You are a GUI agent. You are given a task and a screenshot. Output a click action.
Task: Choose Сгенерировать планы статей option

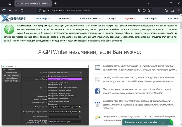(64, 82)
